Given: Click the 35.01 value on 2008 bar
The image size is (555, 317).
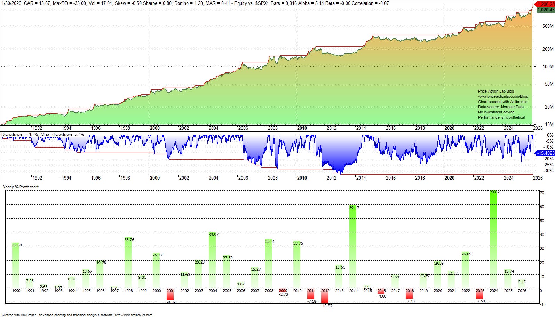Looking at the screenshot, I should [270, 241].
